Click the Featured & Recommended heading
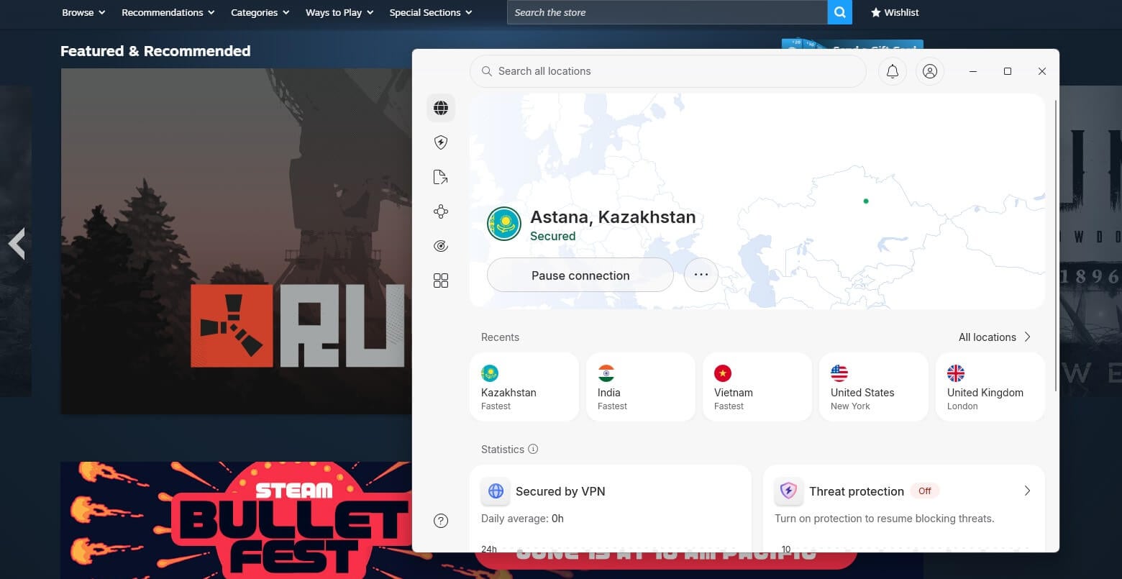 click(155, 51)
